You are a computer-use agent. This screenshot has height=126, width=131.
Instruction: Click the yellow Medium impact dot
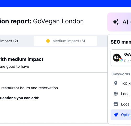pos(48,41)
